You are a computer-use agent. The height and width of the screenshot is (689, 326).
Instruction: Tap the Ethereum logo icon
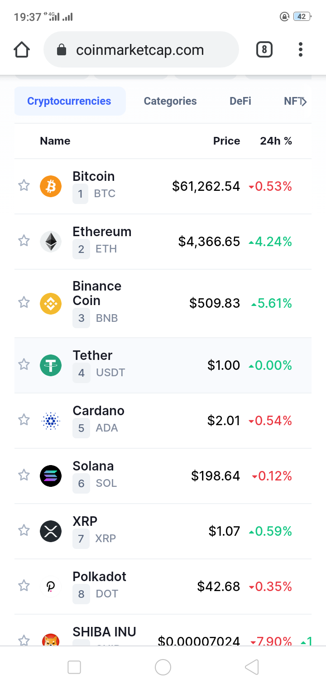pos(51,242)
